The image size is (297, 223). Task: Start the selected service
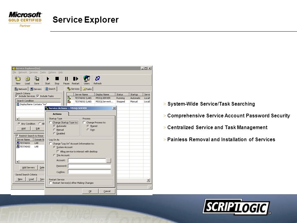(x=48, y=80)
